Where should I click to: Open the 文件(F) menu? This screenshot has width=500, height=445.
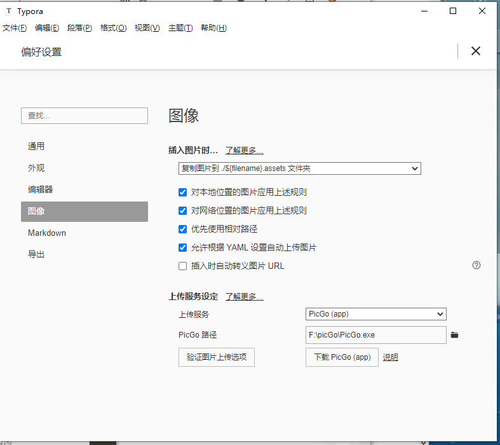(15, 28)
